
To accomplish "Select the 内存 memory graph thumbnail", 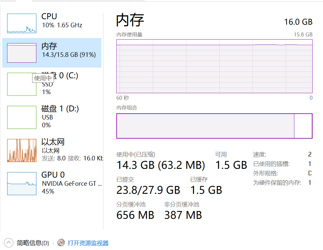I will (x=22, y=53).
